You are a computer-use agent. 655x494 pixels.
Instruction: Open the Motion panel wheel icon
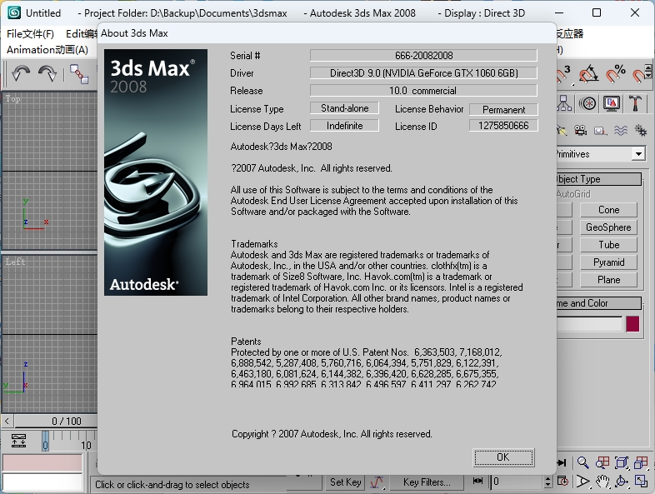point(588,103)
